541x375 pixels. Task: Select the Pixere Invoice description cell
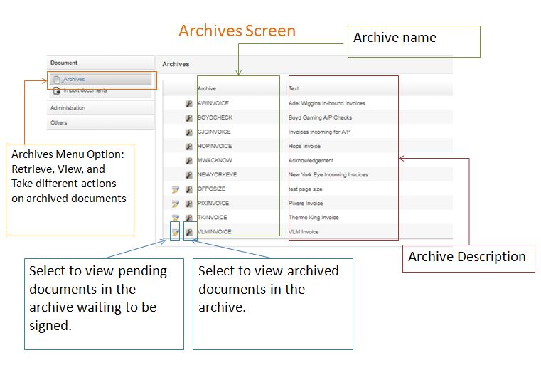[x=306, y=204]
